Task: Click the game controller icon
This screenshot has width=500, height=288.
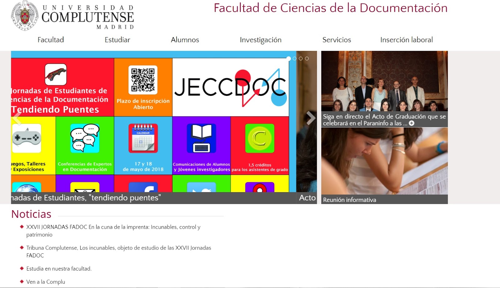Action: 27,138
